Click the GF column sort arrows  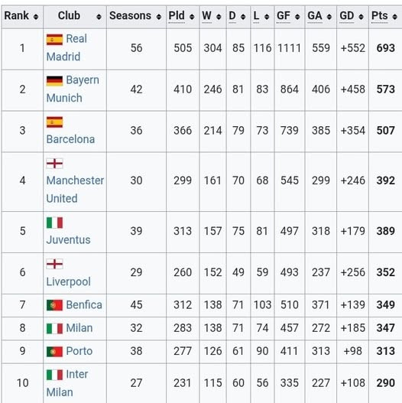(297, 17)
